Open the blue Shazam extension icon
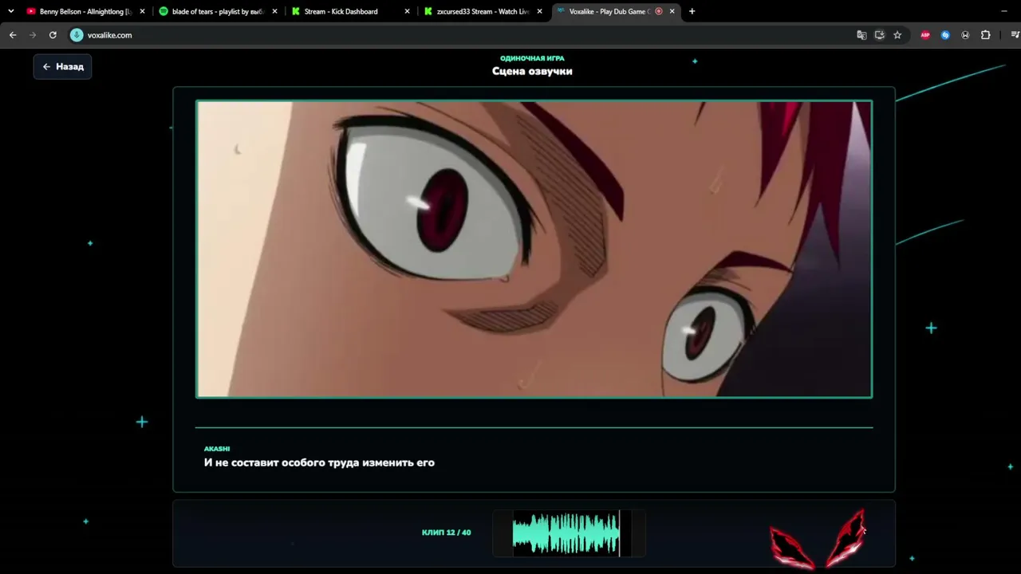The image size is (1021, 574). (945, 35)
